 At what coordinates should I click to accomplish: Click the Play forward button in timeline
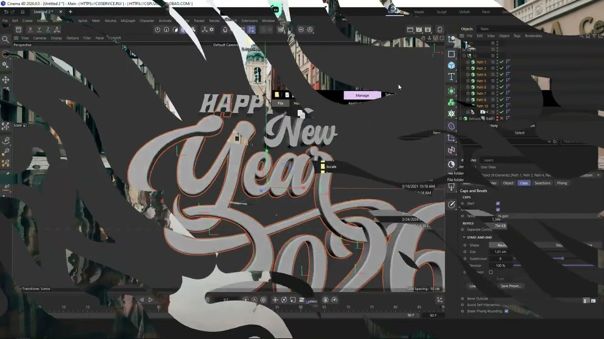[151, 300]
